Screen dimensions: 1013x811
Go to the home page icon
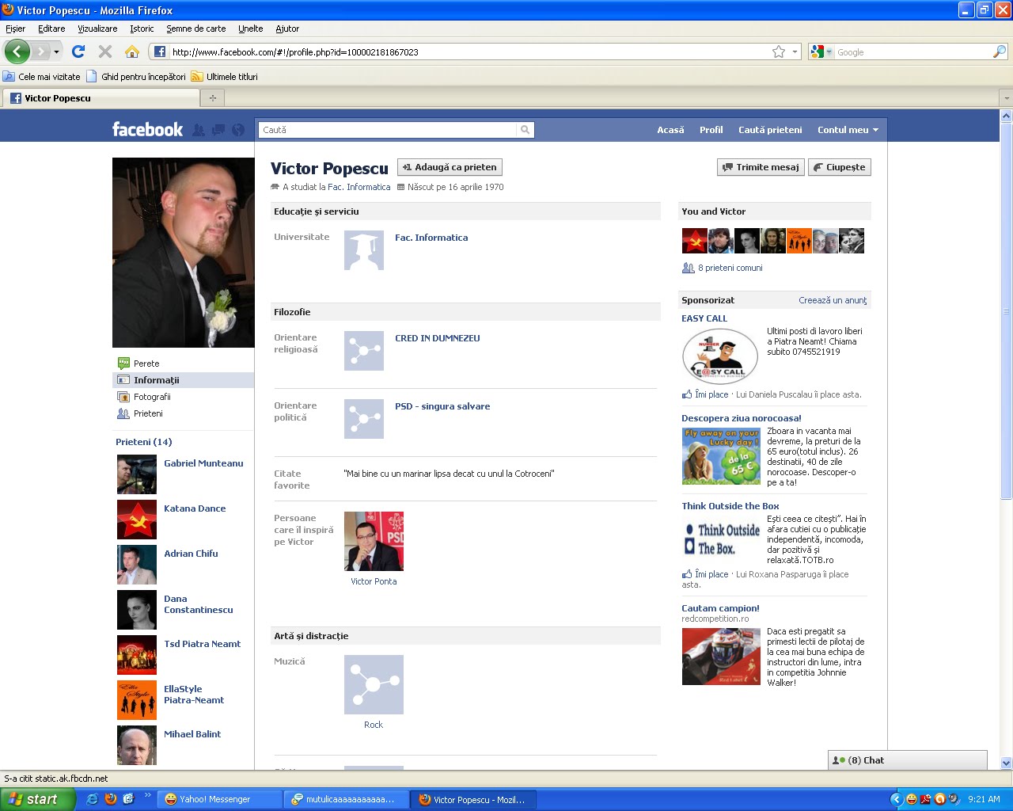pyautogui.click(x=132, y=51)
